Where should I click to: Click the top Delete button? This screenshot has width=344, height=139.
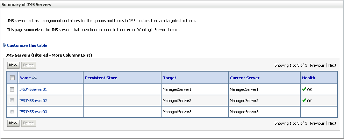(x=29, y=65)
